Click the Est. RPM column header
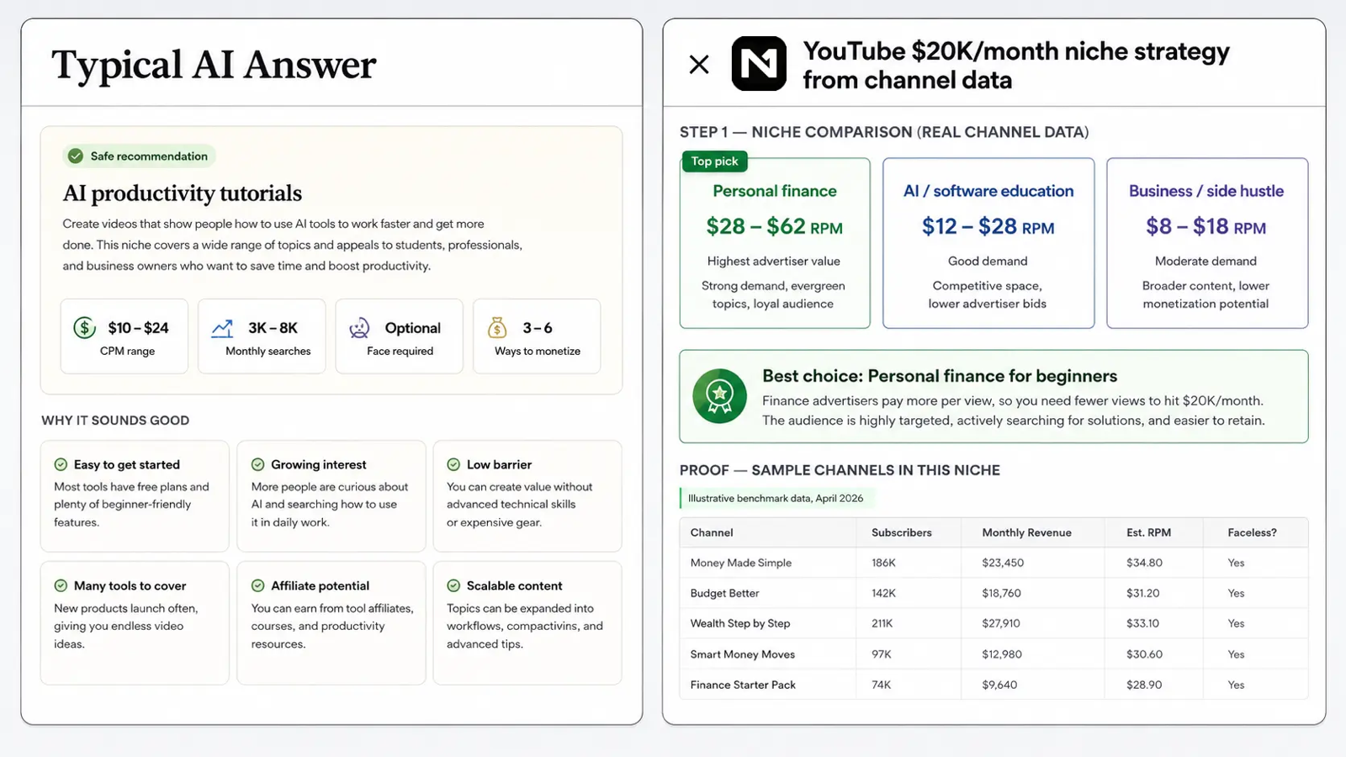1346x757 pixels. pos(1148,532)
